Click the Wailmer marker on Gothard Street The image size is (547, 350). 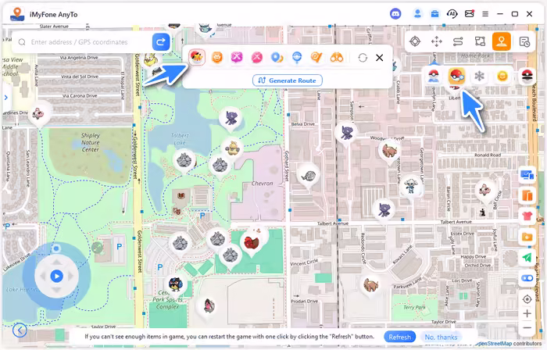click(x=309, y=176)
